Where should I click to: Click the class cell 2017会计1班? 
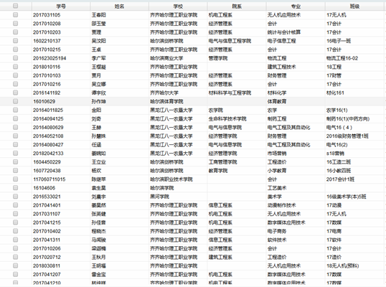[x=340, y=179]
